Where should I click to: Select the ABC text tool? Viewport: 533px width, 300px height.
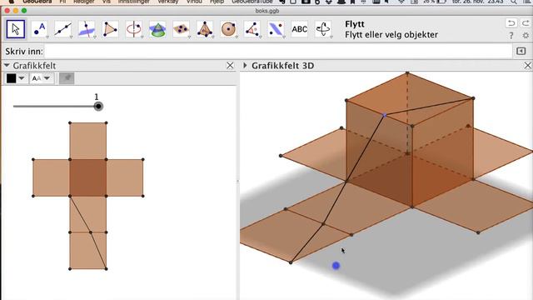point(300,29)
